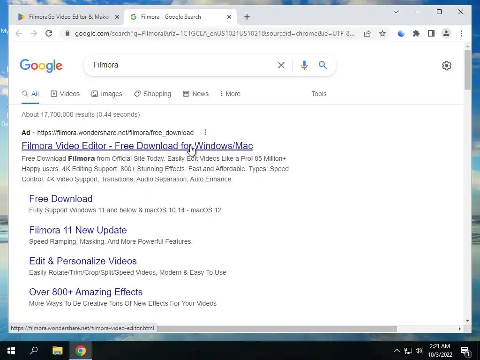Open the Extensions puzzle icon
This screenshot has height=360, width=480.
pos(416,33)
